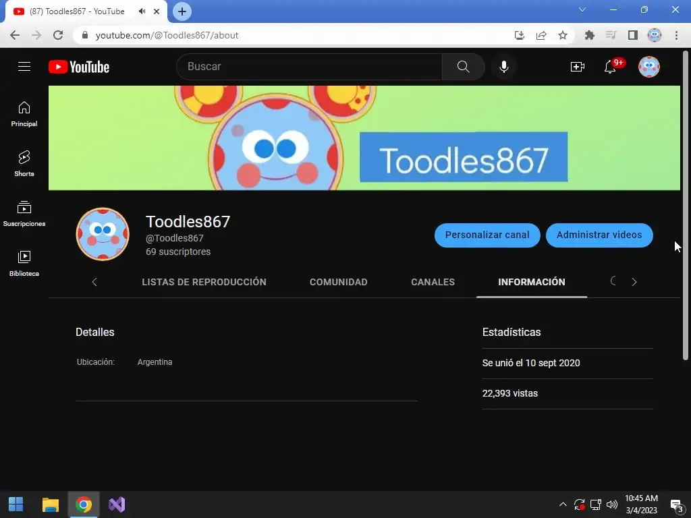Open File Explorer from taskbar
This screenshot has height=518, width=691.
50,505
